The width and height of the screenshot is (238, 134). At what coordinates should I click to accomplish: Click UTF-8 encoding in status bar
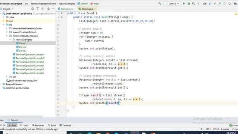click(216, 129)
